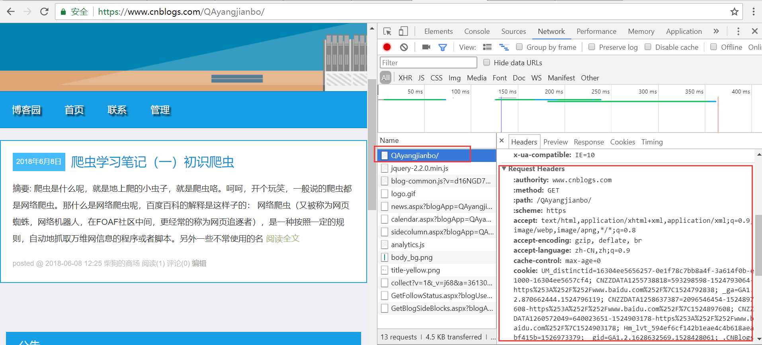The image size is (762, 345).
Task: Open the post title 爬虫学习笔记（一）初识爬虫
Action: tap(152, 162)
